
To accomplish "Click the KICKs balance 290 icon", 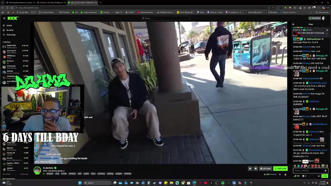I will point(297,176).
